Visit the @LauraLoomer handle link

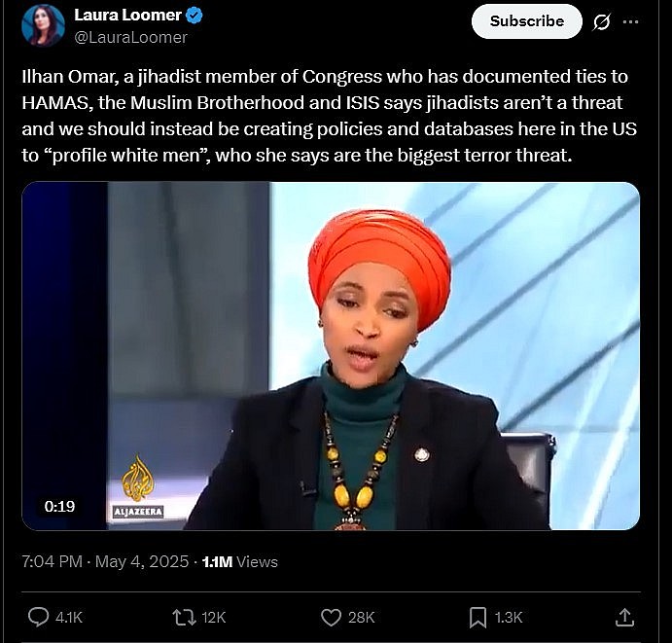click(x=130, y=37)
